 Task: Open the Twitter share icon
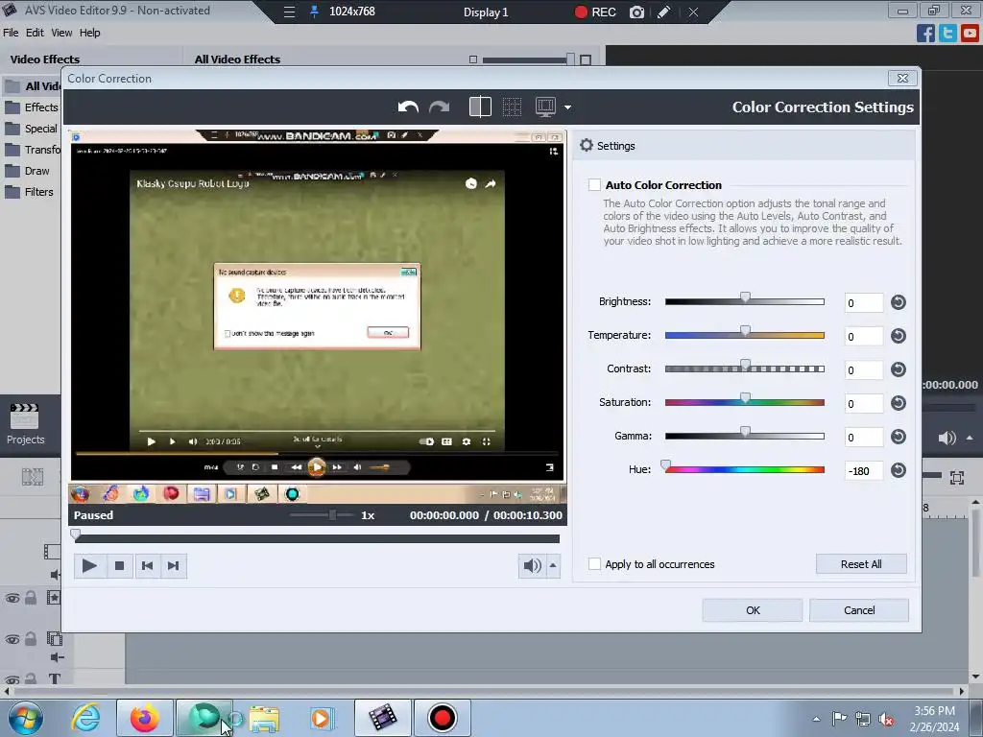point(947,34)
